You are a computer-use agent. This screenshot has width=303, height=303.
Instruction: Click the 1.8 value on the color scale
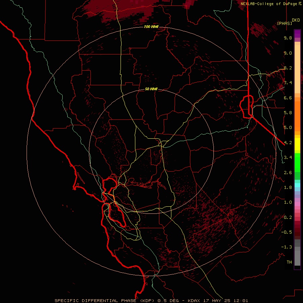[x=288, y=188]
